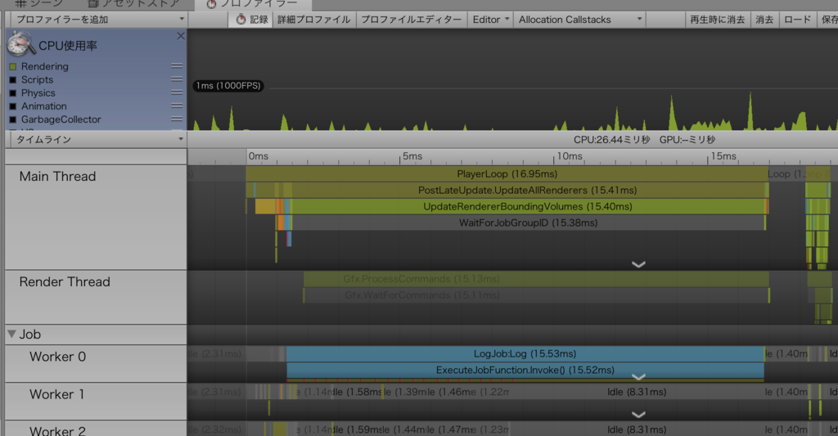Click the Main Thread label

click(x=58, y=177)
